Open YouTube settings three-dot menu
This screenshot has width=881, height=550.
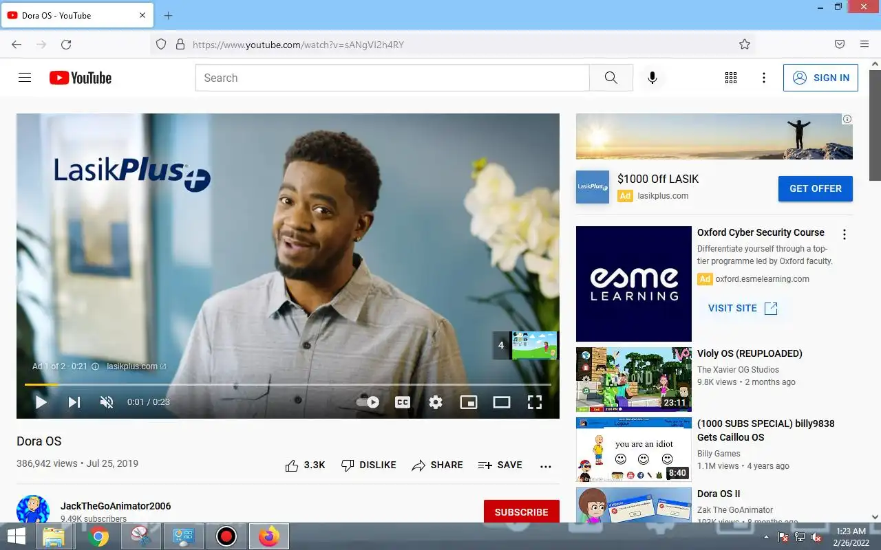point(763,78)
